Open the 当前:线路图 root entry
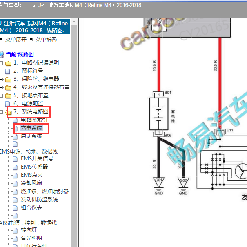The width and height of the screenshot is (247, 247). pos(20,54)
